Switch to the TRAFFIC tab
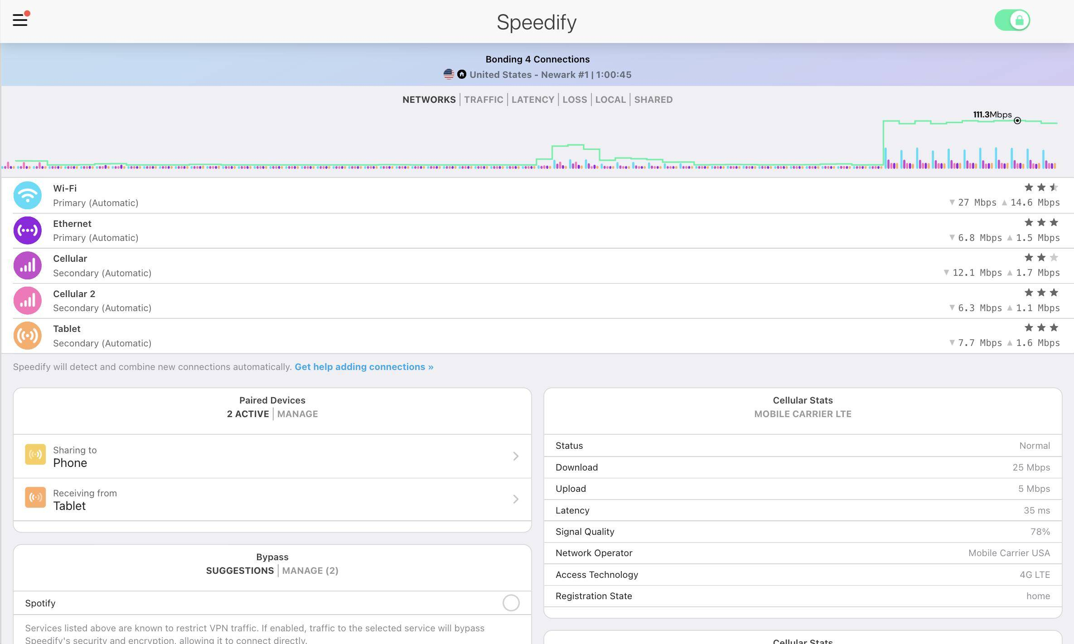This screenshot has width=1074, height=644. pyautogui.click(x=484, y=100)
